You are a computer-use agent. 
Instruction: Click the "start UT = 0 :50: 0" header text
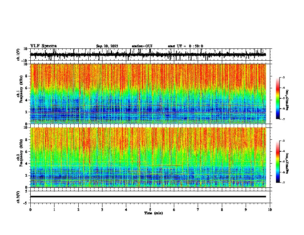[185, 46]
